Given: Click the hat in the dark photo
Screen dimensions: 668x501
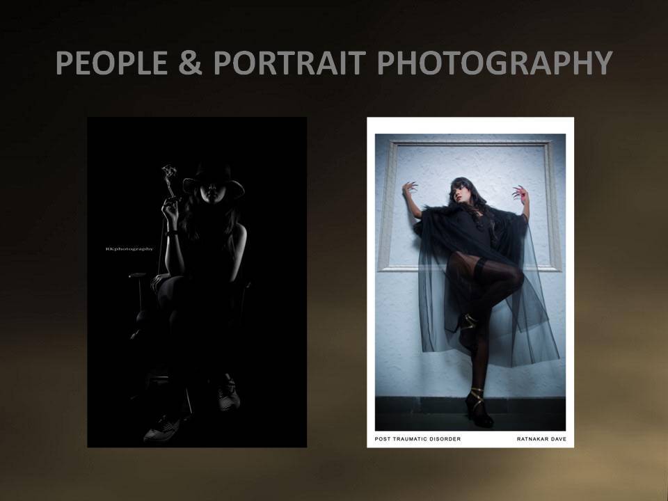Looking at the screenshot, I should (214, 180).
